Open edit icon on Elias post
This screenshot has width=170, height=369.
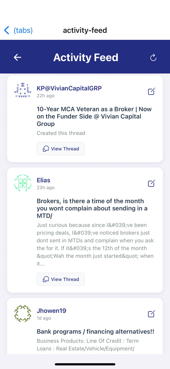[151, 183]
